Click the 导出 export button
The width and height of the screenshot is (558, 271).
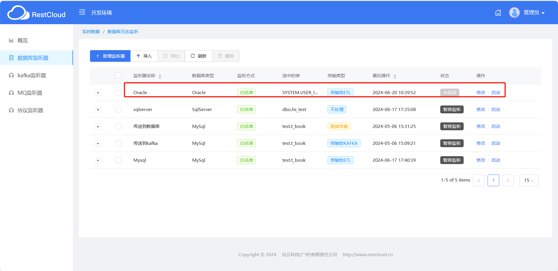[x=171, y=56]
